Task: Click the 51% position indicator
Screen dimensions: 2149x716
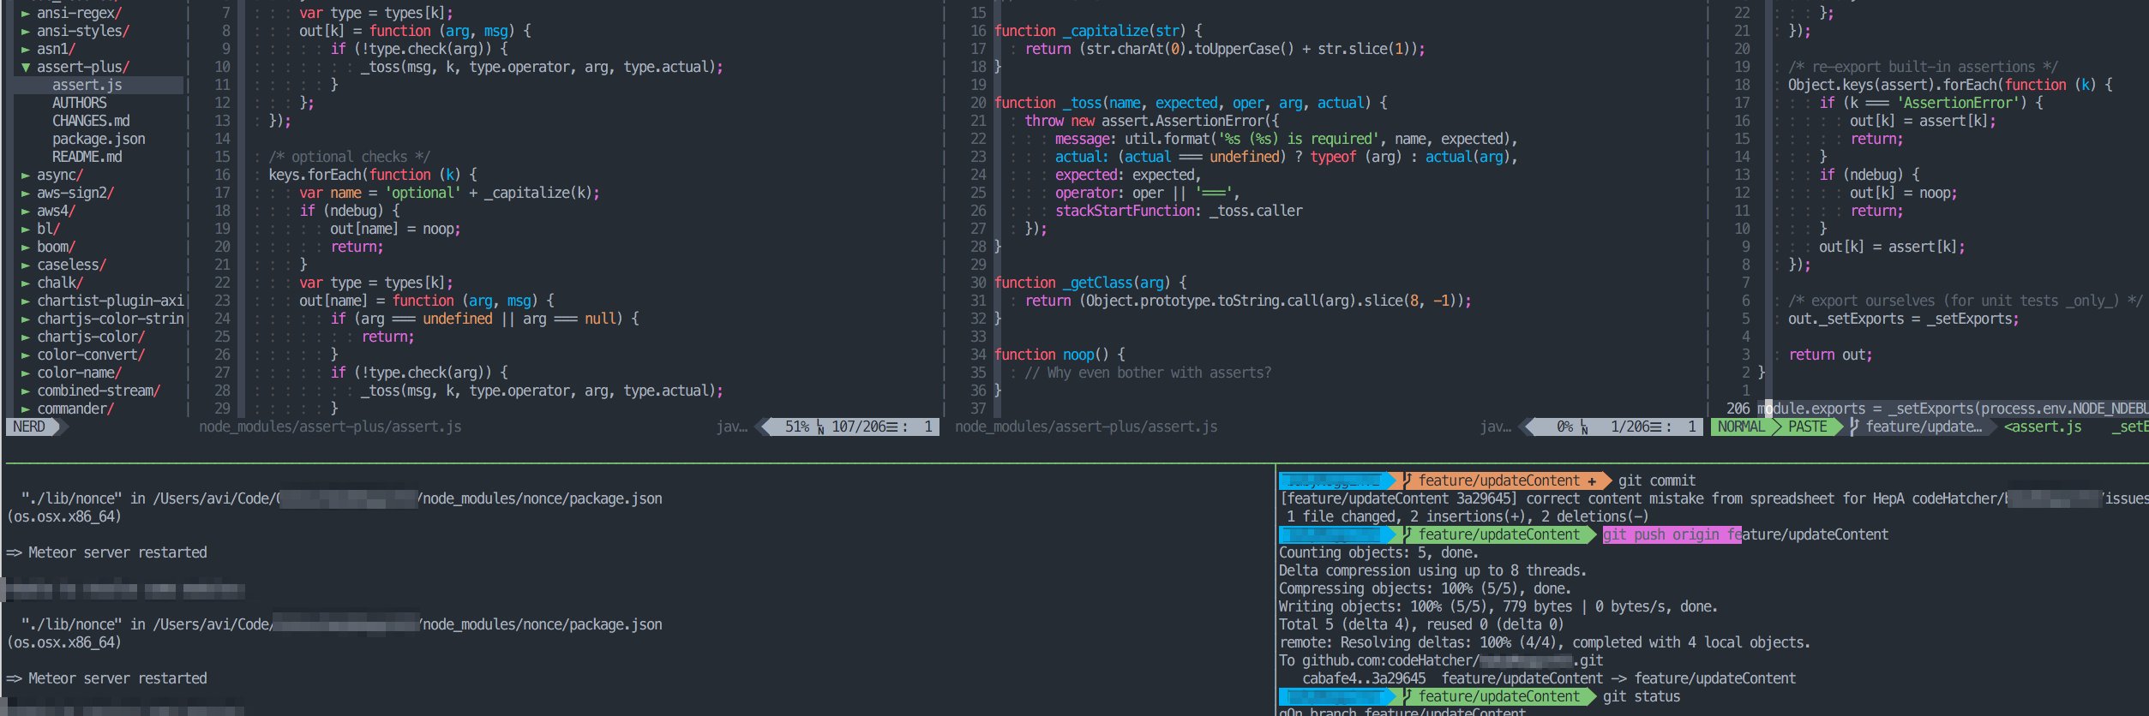Action: [797, 427]
